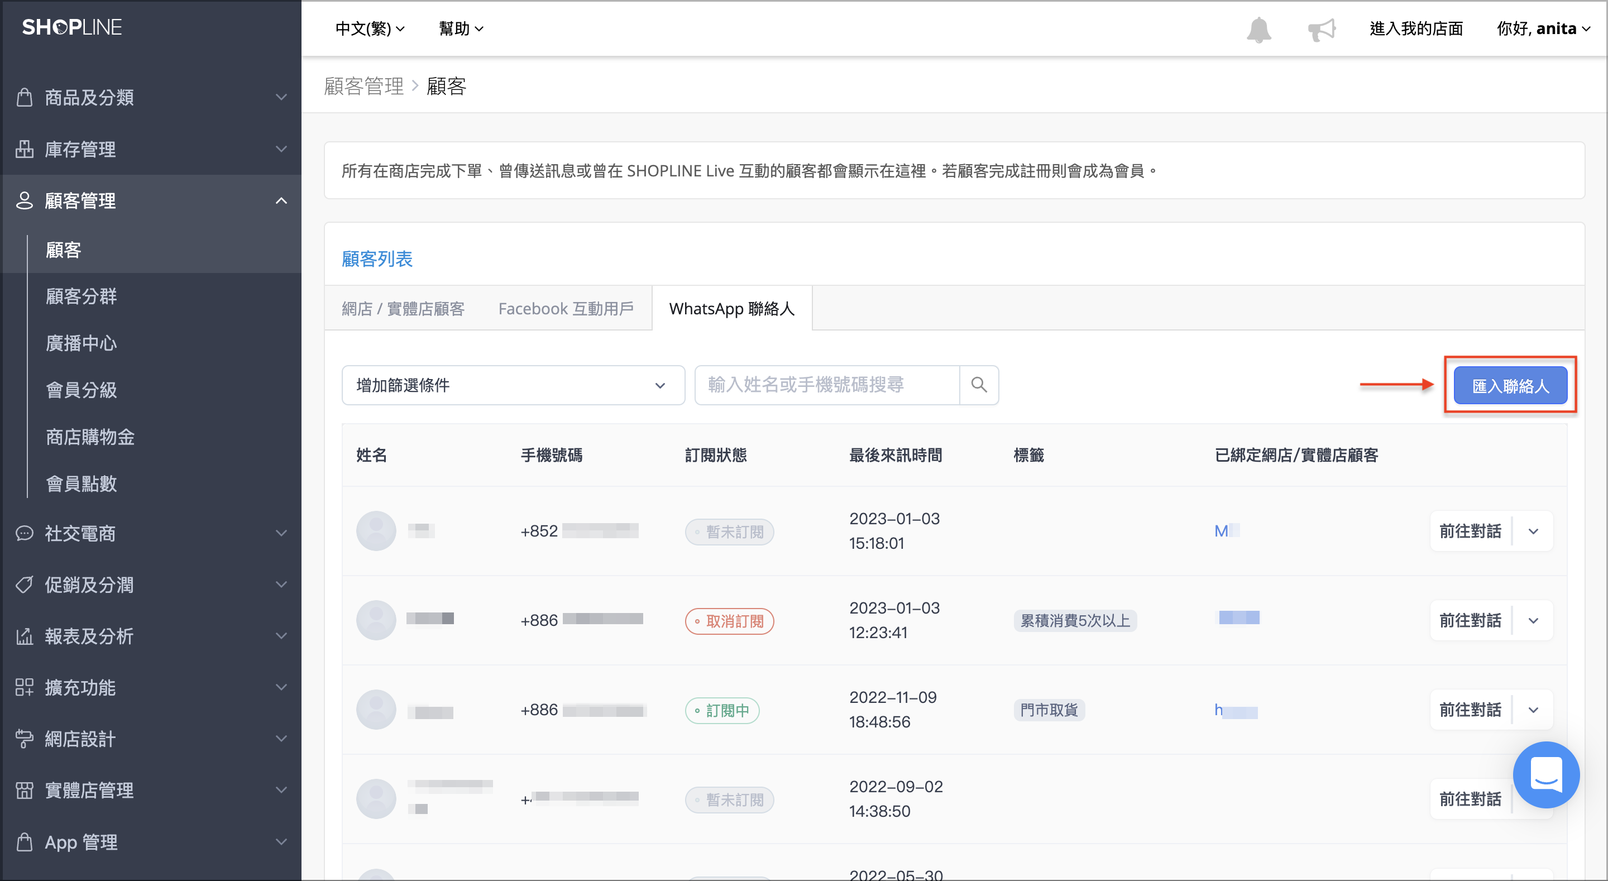Click the 訂閱中 status badge
1608x881 pixels.
[x=721, y=711]
